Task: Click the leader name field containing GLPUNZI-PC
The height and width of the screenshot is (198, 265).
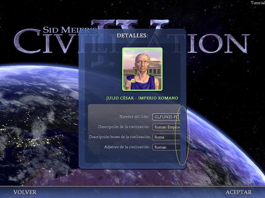Action: click(x=166, y=117)
